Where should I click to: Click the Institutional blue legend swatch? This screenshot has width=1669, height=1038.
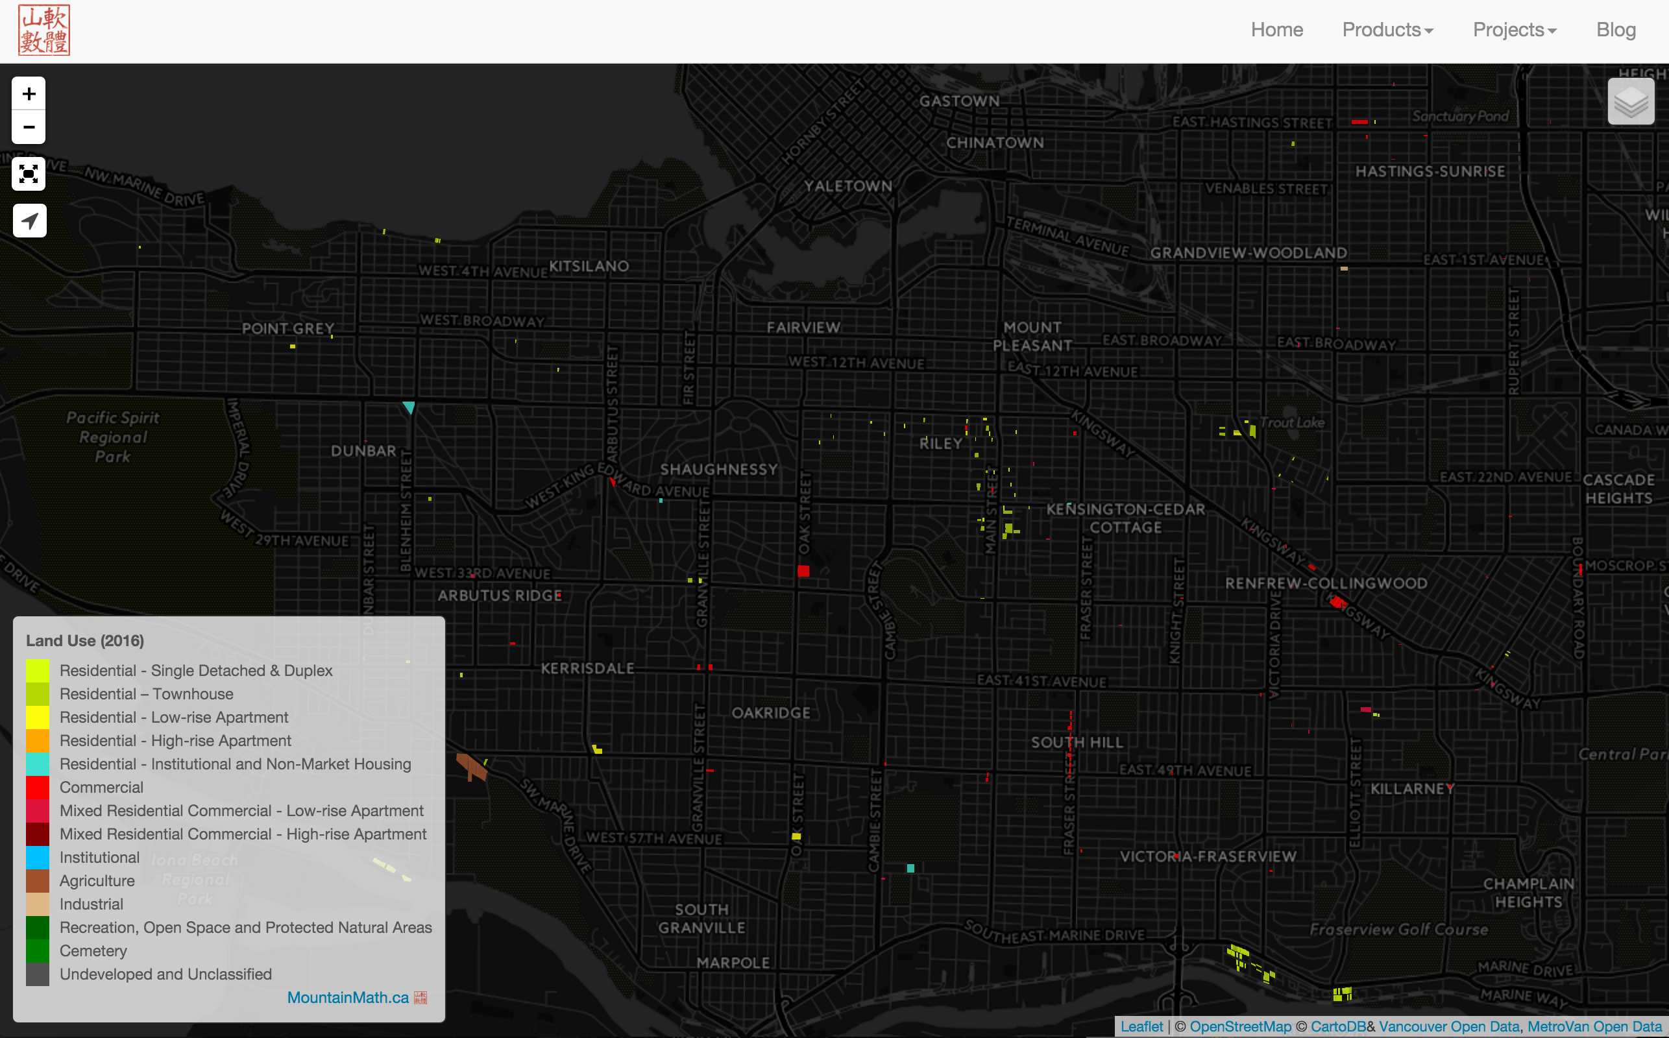click(x=38, y=858)
